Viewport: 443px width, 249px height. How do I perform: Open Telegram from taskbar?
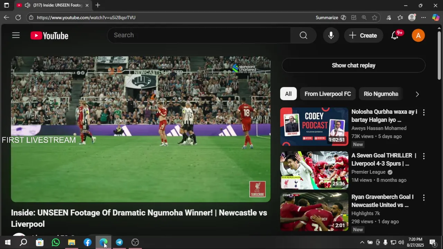tap(119, 242)
